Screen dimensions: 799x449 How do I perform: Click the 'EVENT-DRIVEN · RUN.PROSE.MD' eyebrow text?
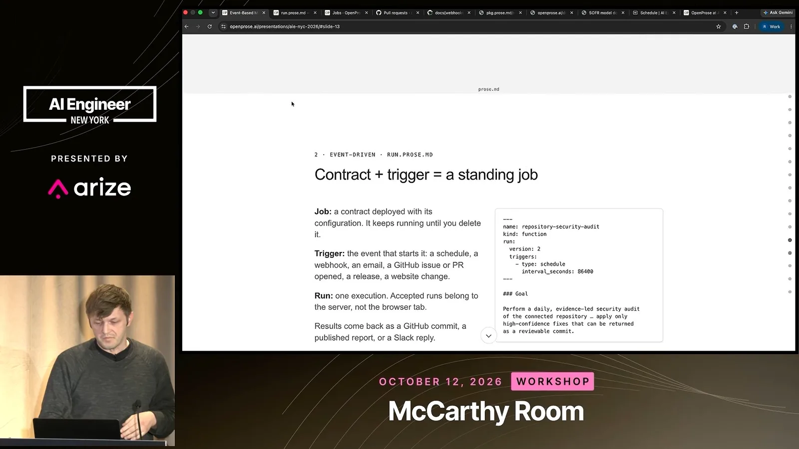[381, 155]
